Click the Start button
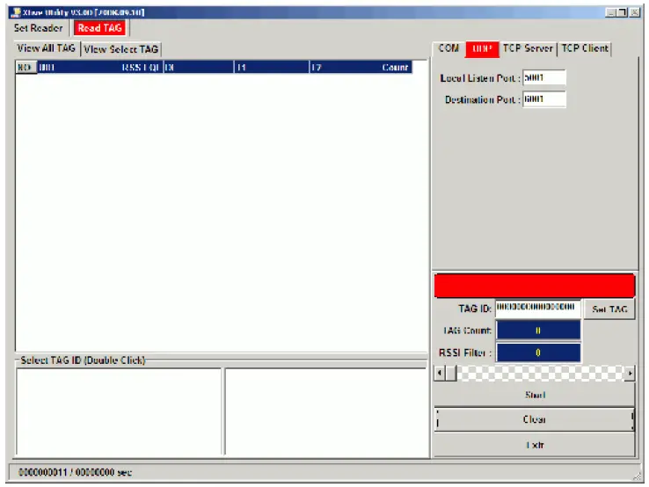 [535, 395]
